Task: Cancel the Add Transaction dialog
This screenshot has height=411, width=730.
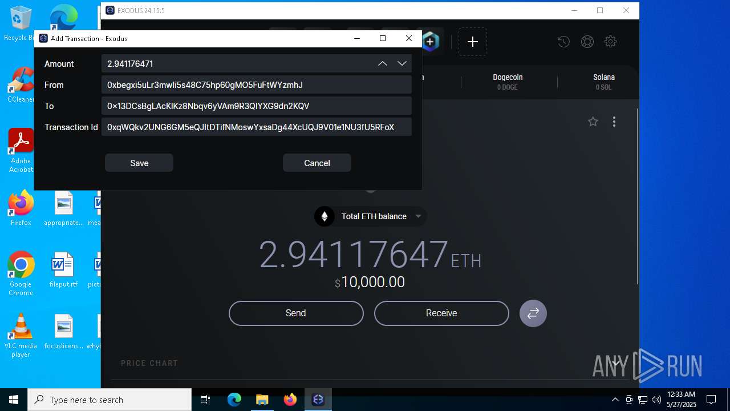Action: (317, 163)
